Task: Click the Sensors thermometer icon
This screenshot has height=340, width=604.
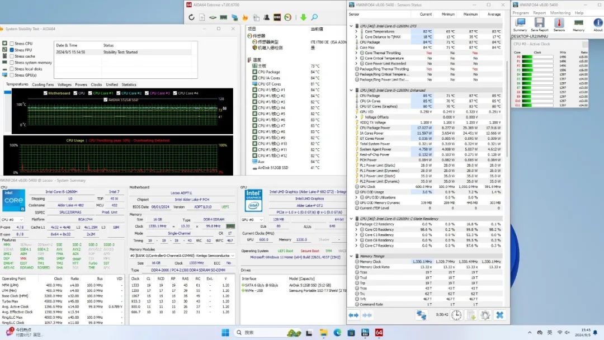Action: pos(559,23)
